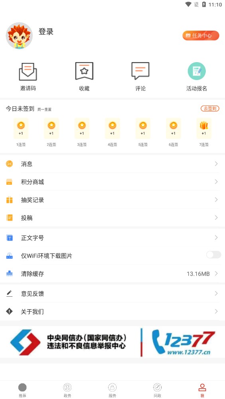The height and width of the screenshot is (399, 225).
Task: Open the 12377 举报中心 banner
Action: 112,342
